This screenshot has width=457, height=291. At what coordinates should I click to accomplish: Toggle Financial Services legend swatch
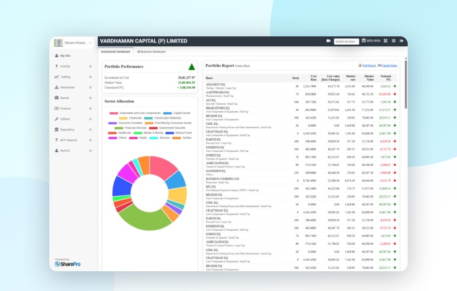pos(119,128)
